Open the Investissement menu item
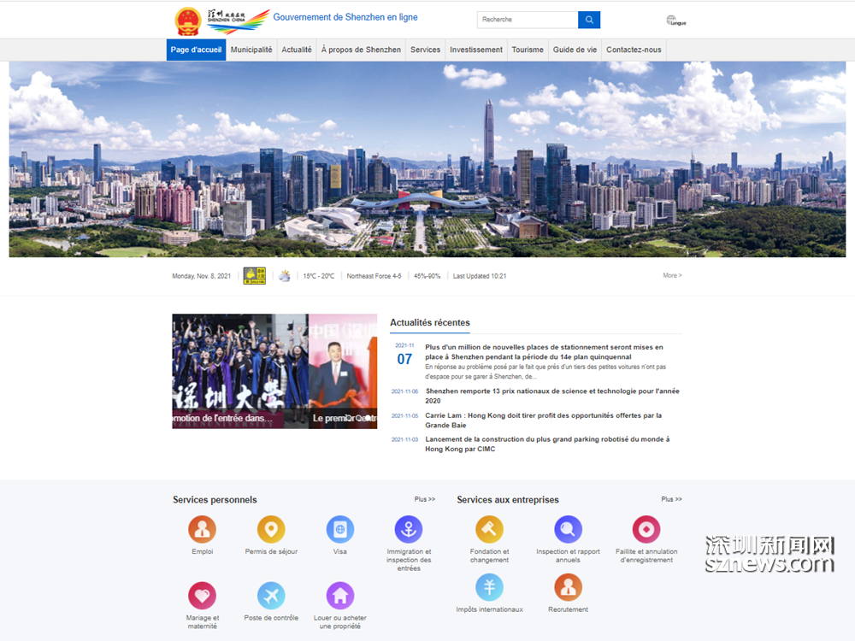Viewport: 855px width, 641px height. [x=476, y=50]
